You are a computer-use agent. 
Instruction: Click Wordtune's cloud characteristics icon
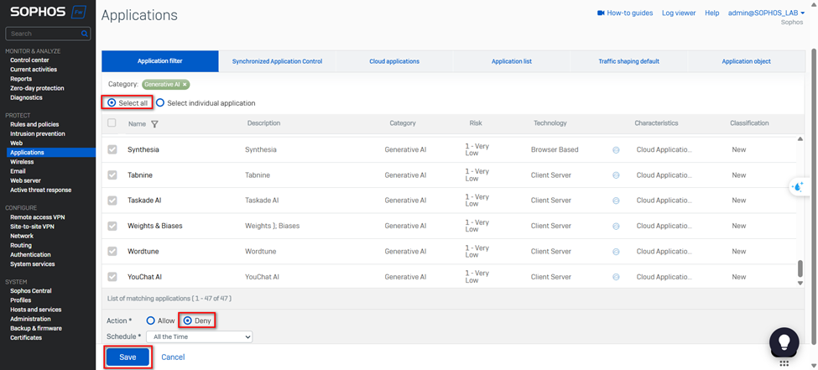pyautogui.click(x=616, y=252)
